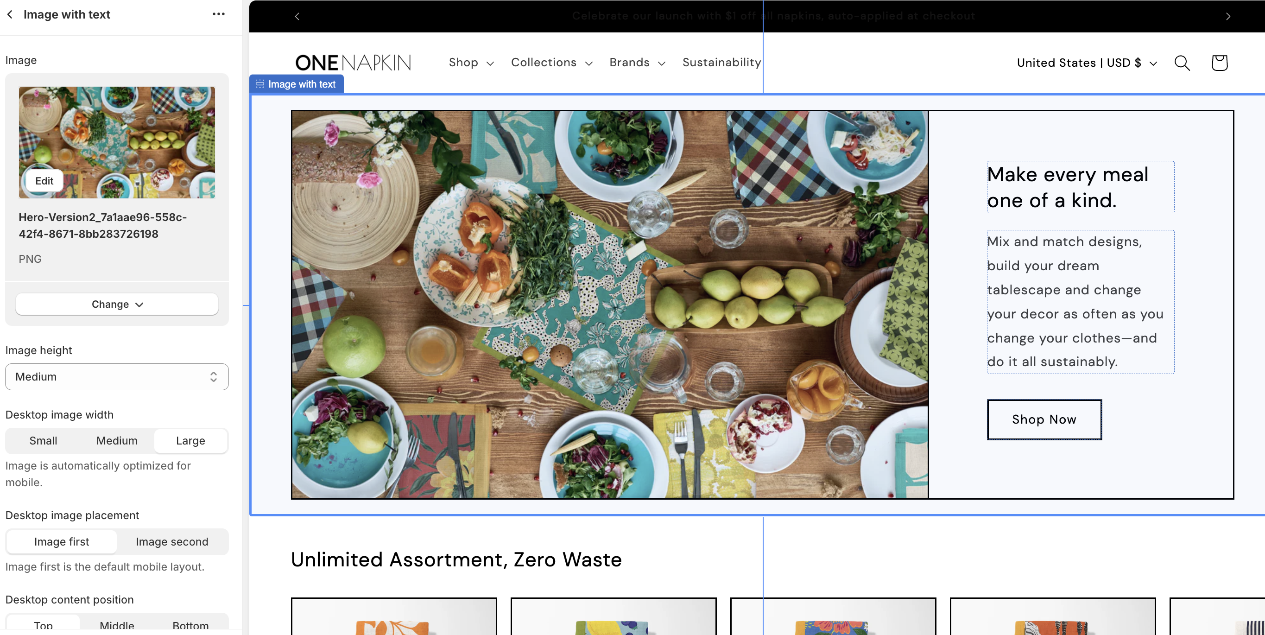Show next announcement with right arrow
The image size is (1265, 635).
(1227, 16)
